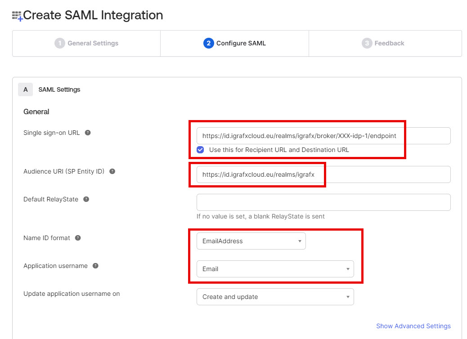Select the Configure SAML step tab
This screenshot has height=339, width=467.
pyautogui.click(x=234, y=43)
